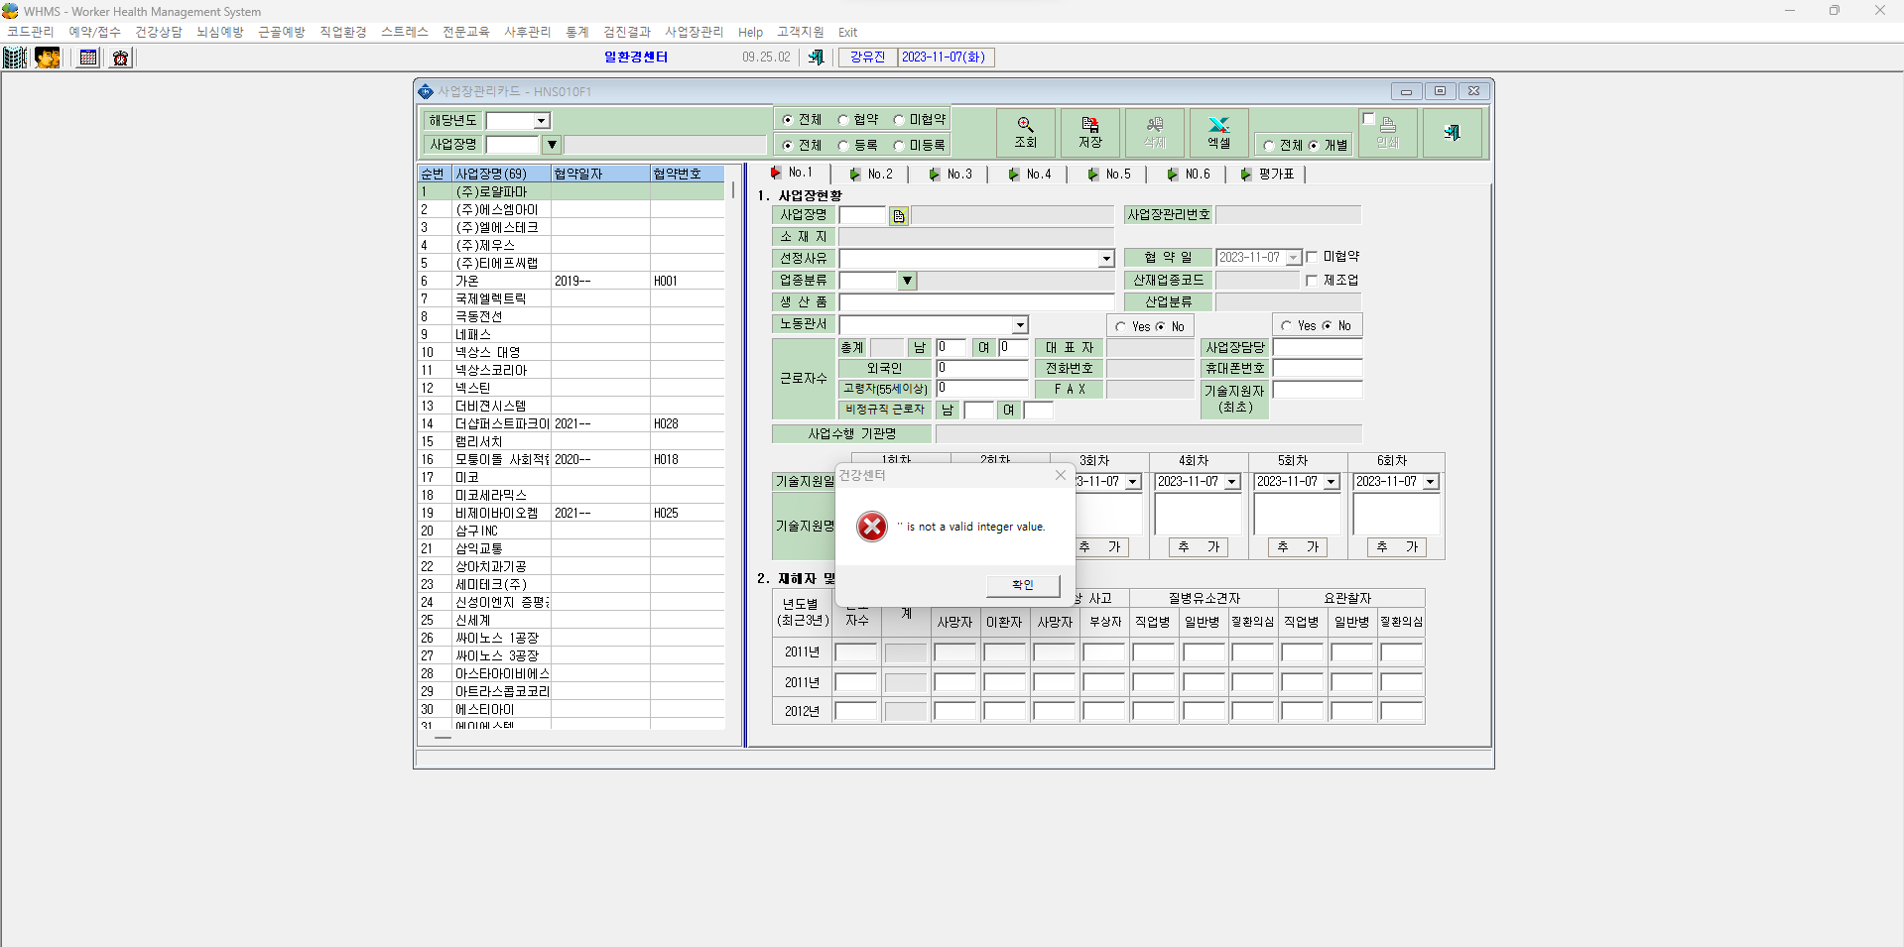The width and height of the screenshot is (1904, 947).
Task: Expand the 노동관서 dropdown
Action: coord(1020,325)
